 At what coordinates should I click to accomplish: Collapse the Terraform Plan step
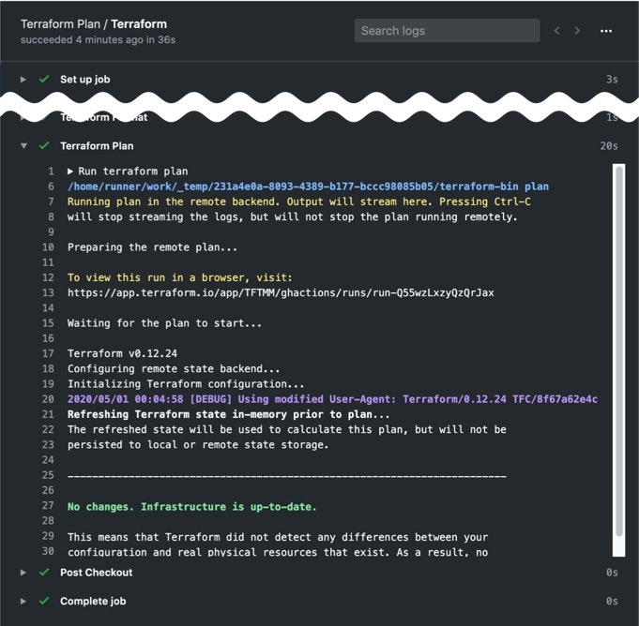point(24,146)
